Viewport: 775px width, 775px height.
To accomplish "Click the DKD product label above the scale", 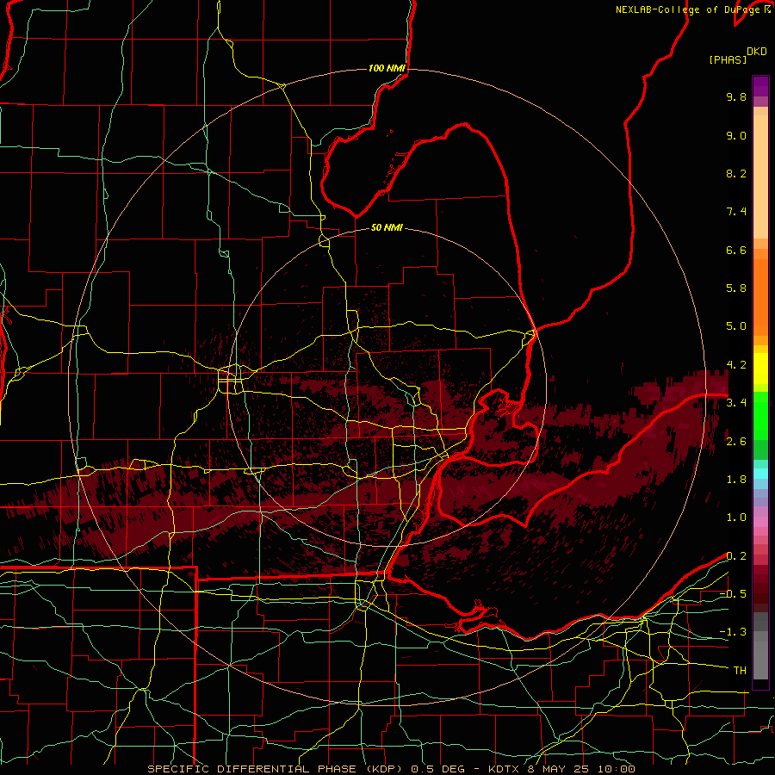I will 757,52.
